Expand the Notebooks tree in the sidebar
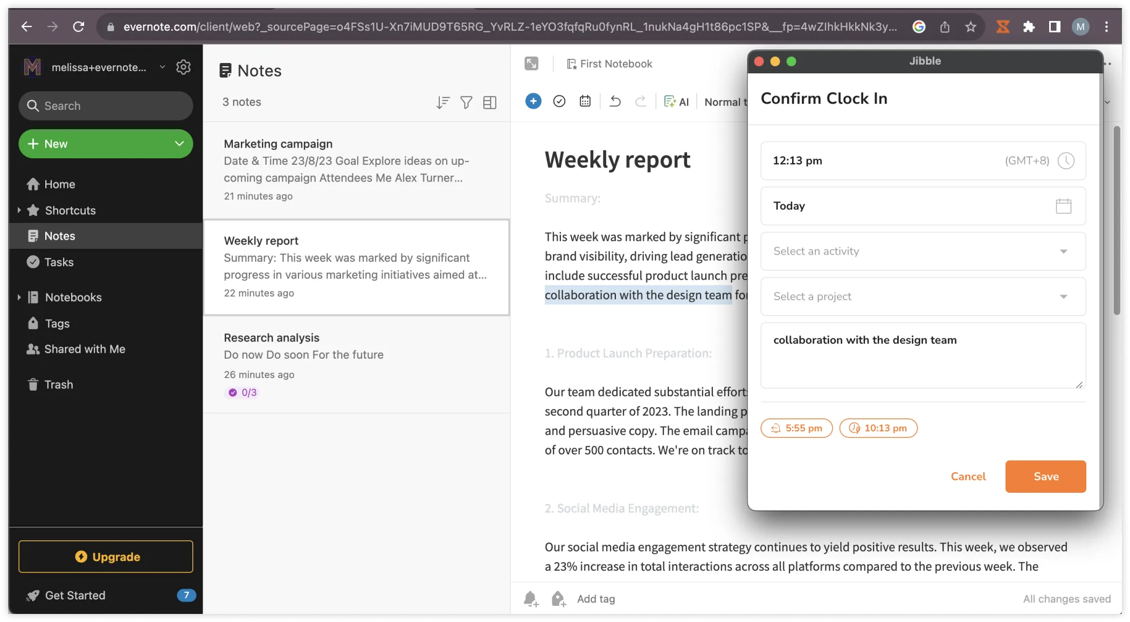 [x=19, y=297]
